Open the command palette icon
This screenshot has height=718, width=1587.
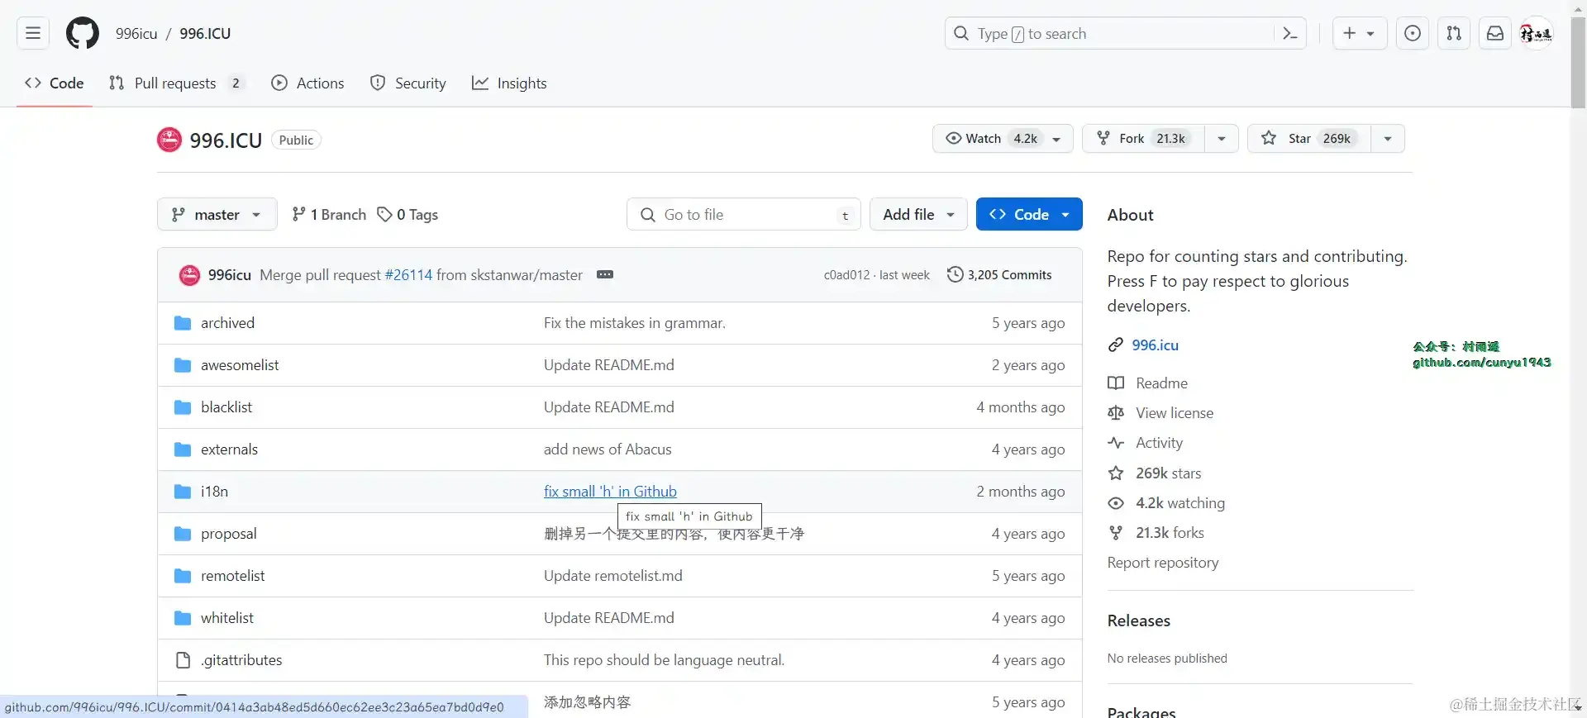1289,33
